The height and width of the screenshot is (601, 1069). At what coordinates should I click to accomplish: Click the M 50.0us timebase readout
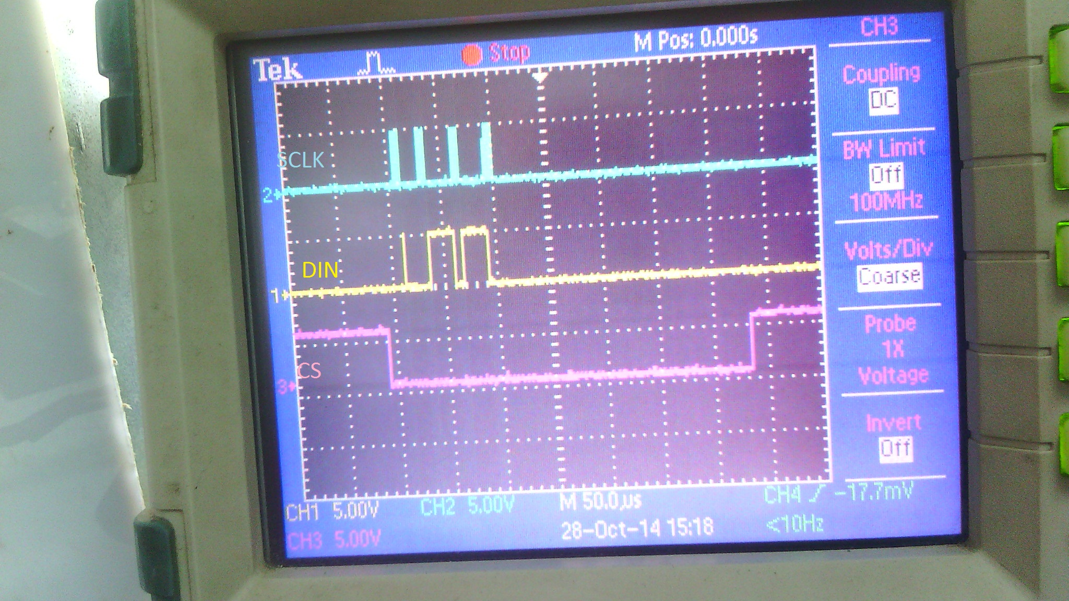pos(600,502)
